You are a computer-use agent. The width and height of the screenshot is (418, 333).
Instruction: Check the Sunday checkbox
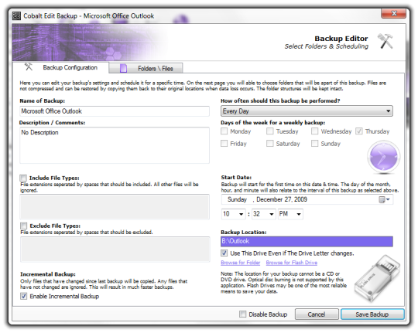[314, 144]
